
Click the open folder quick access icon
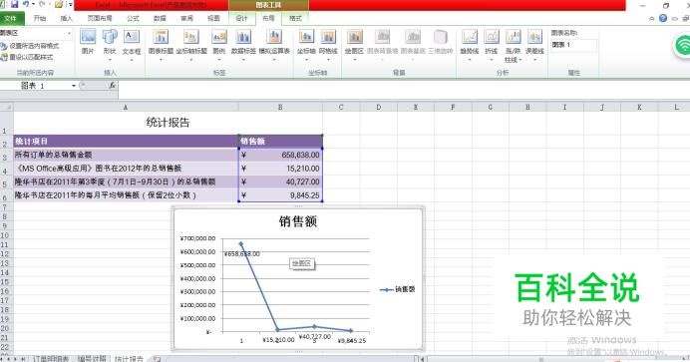(59, 4)
